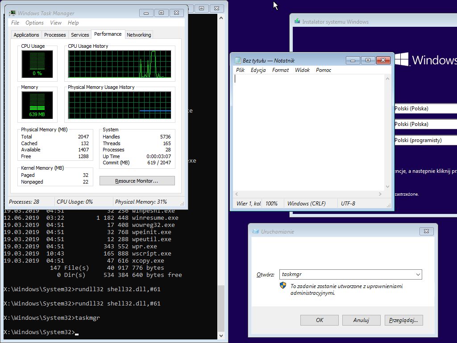Close the Windows Task Manager window
The image size is (457, 343).
coord(177,13)
